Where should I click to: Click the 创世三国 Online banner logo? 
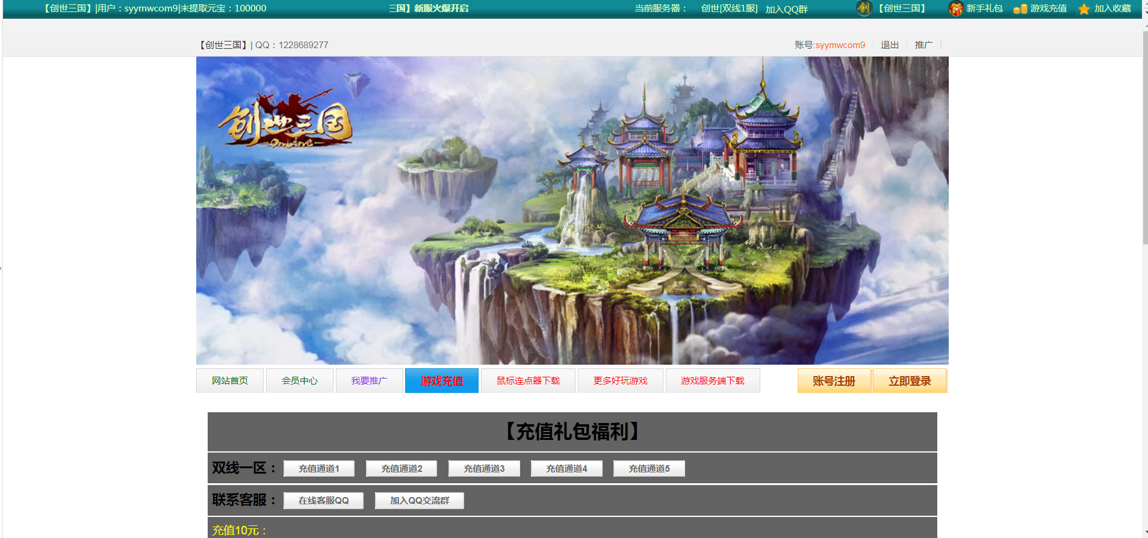click(285, 120)
